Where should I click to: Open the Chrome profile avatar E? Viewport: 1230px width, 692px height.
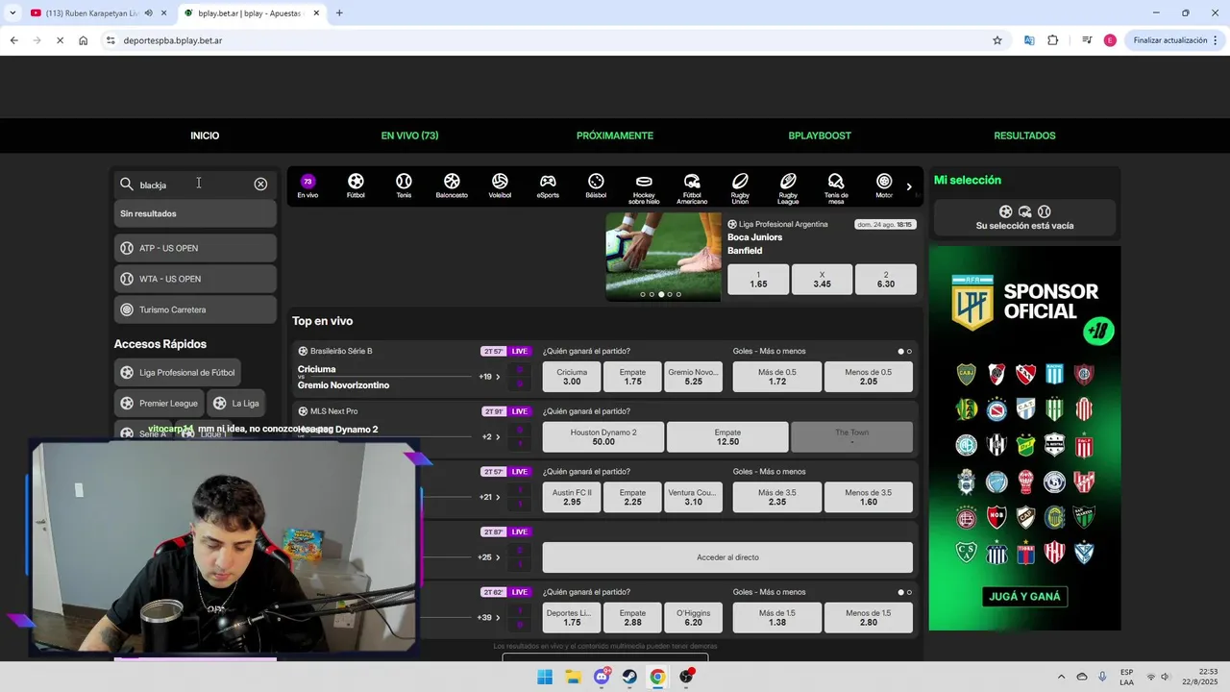pyautogui.click(x=1110, y=40)
